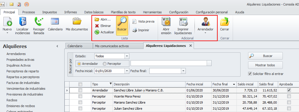The width and height of the screenshot is (299, 112).
Task: Click the Arrendador/Perceptor search text field
Action: tap(169, 63)
